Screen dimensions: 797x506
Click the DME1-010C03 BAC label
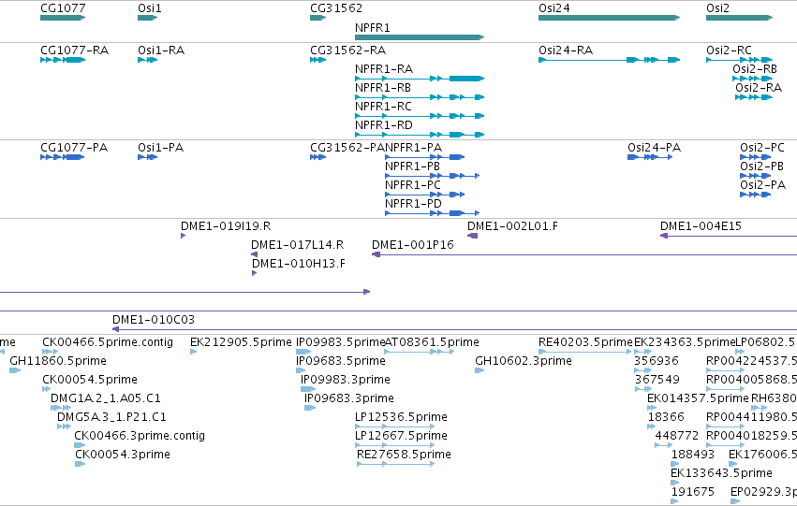(x=154, y=320)
